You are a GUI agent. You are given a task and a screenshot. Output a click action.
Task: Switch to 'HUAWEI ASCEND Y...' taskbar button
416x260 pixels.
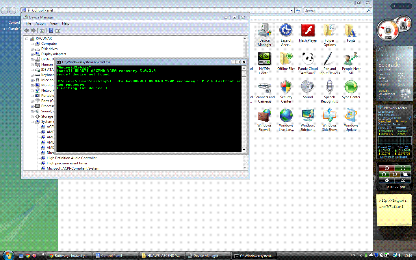pyautogui.click(x=161, y=256)
